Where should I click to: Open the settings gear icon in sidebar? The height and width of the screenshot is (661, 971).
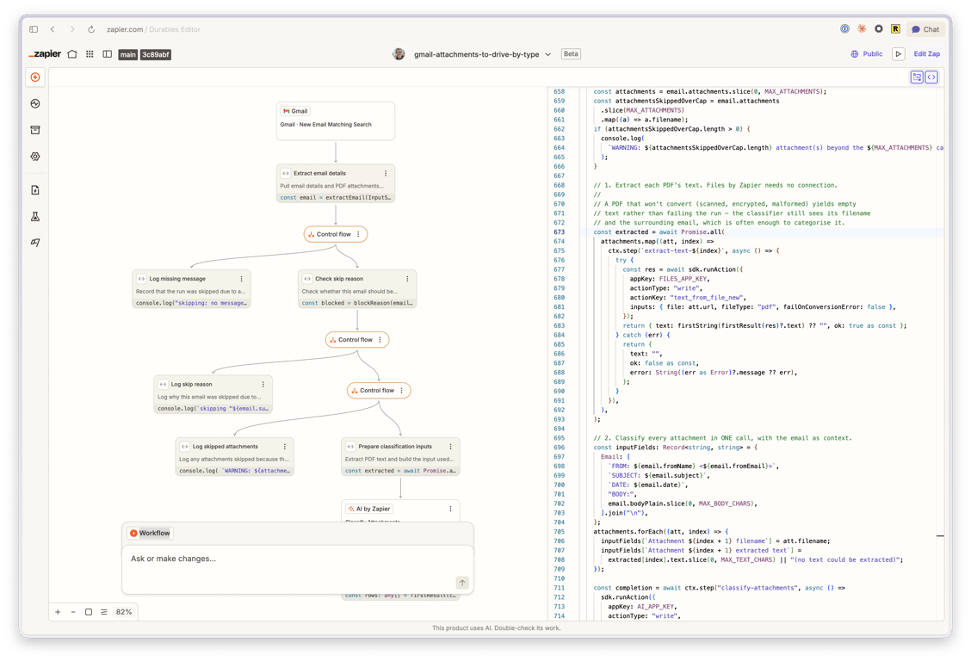tap(35, 157)
